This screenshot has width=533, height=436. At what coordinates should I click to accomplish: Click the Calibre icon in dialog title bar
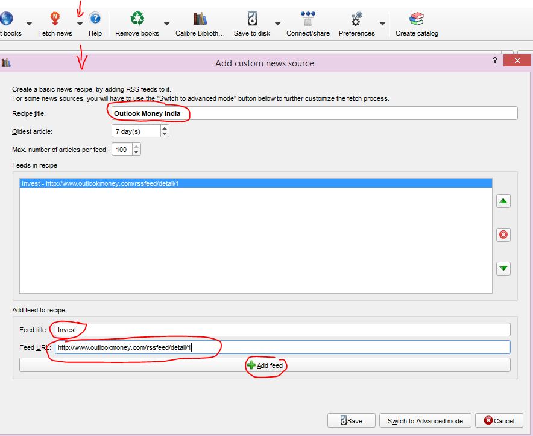click(x=6, y=63)
